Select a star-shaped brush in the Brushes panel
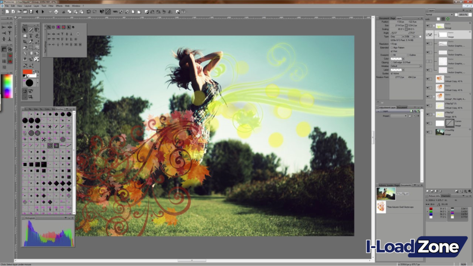Image resolution: width=473 pixels, height=266 pixels. (49, 127)
